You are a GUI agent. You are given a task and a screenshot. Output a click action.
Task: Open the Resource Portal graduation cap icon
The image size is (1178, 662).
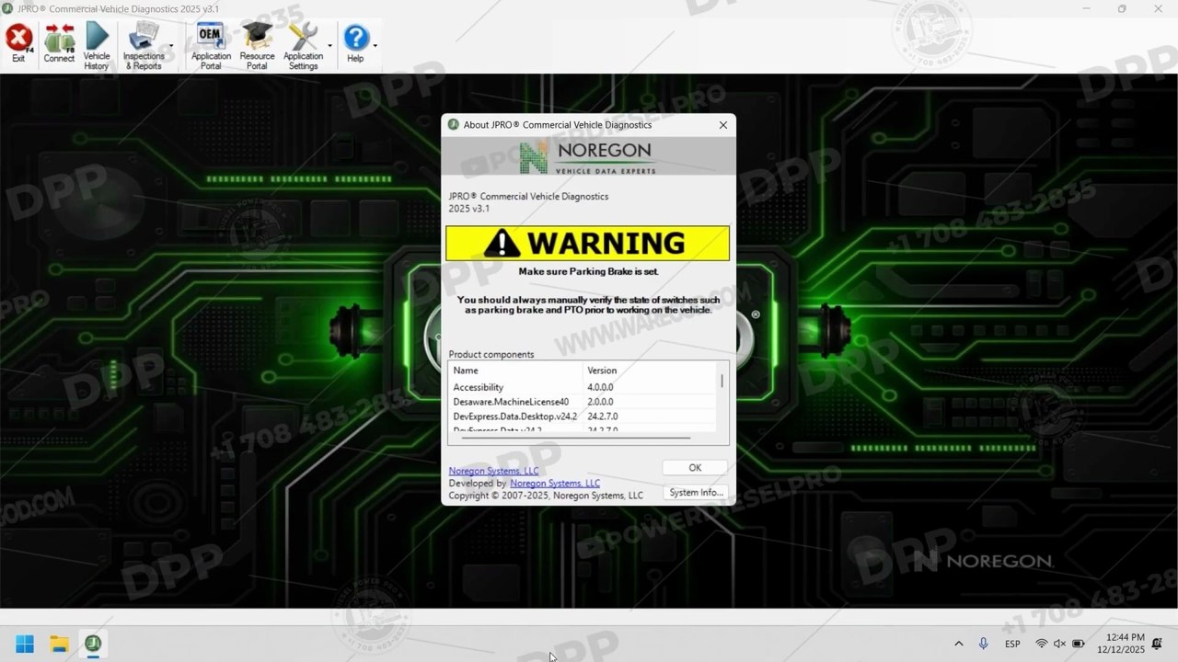[257, 46]
